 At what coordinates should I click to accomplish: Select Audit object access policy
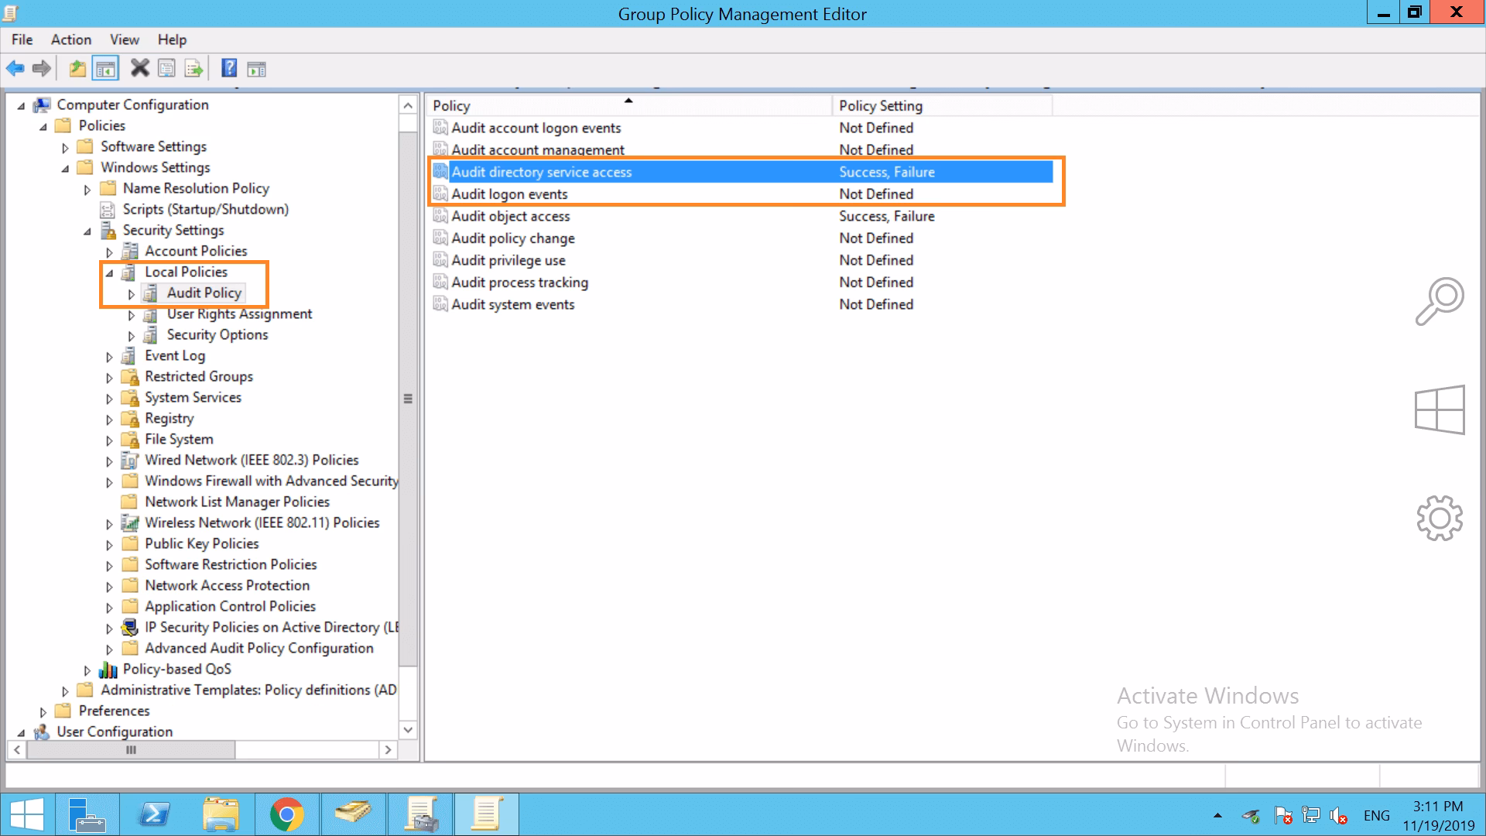pyautogui.click(x=512, y=216)
